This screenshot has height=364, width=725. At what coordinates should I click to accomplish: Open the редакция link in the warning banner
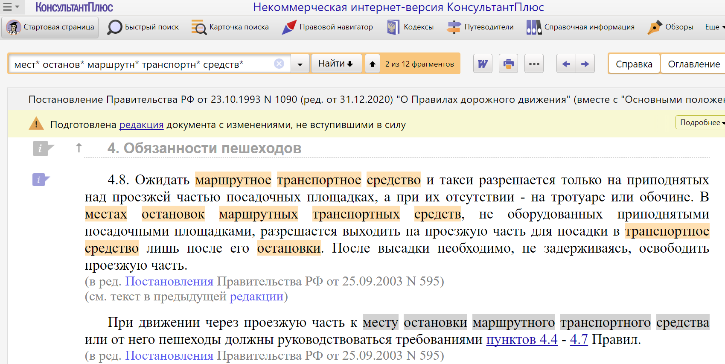(141, 125)
